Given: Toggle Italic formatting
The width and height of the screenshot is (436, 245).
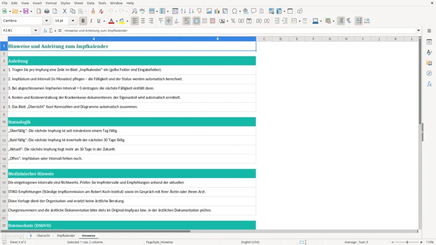Looking at the screenshot, I should [x=91, y=21].
